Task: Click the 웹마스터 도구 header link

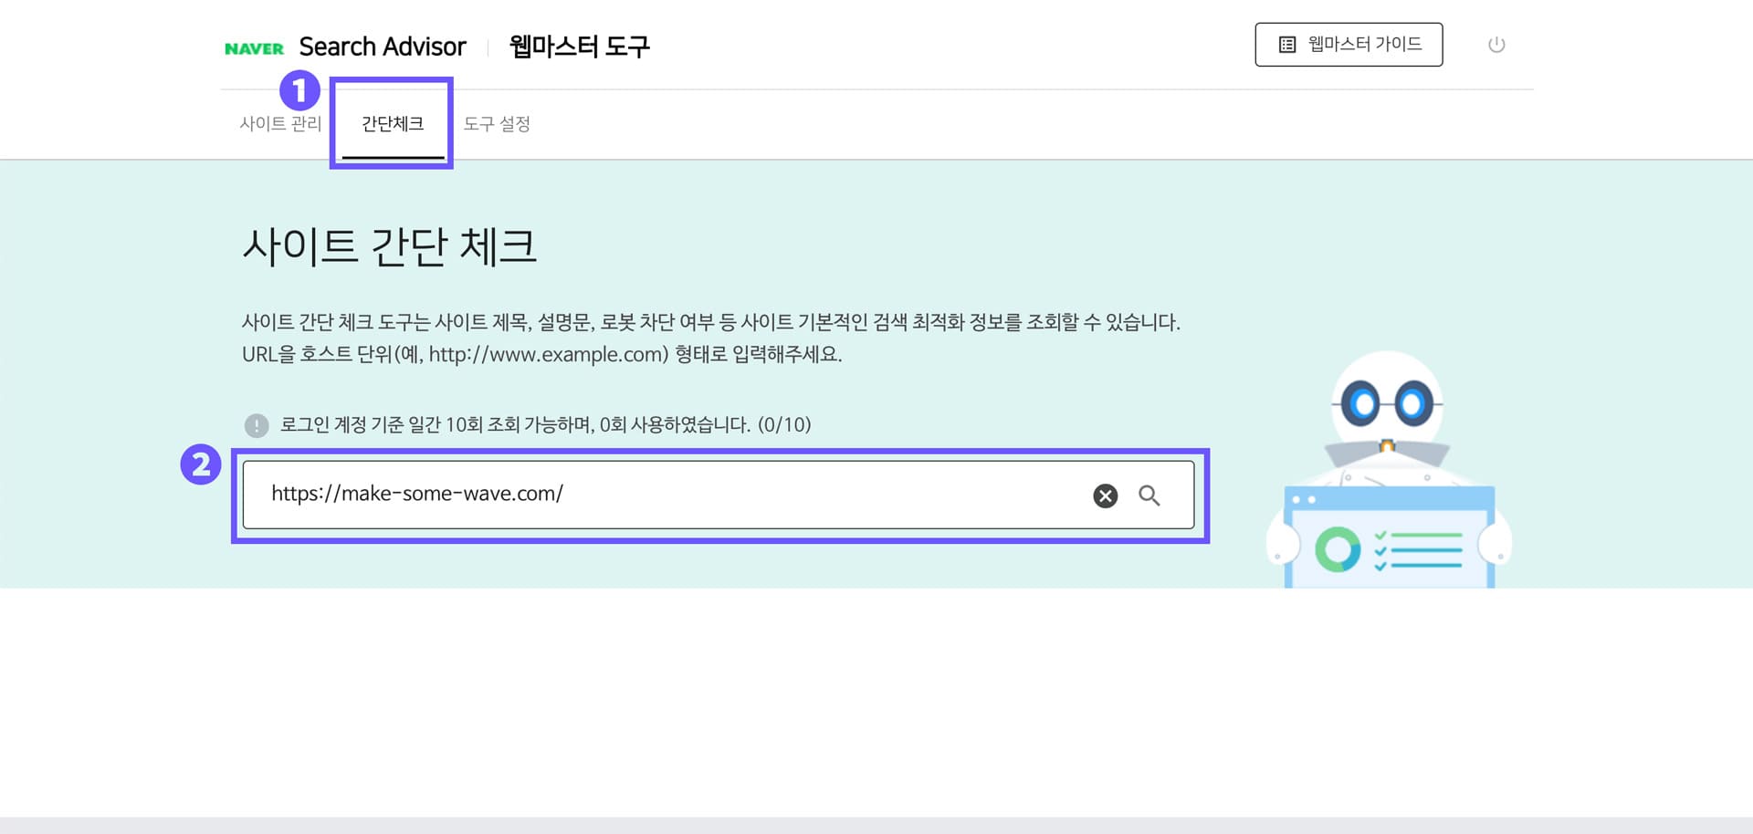Action: click(579, 47)
